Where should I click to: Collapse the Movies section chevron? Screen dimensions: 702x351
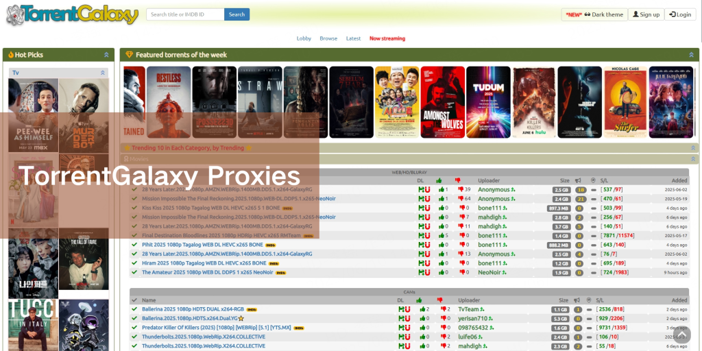click(694, 159)
